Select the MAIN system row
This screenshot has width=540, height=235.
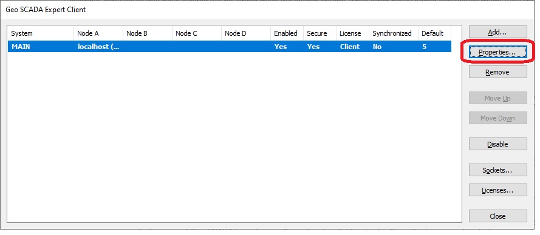[230, 47]
